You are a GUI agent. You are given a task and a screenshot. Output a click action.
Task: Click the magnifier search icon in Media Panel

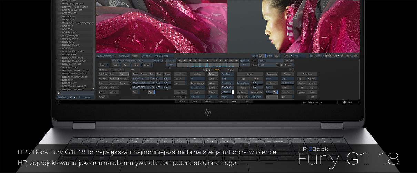pos(59,93)
